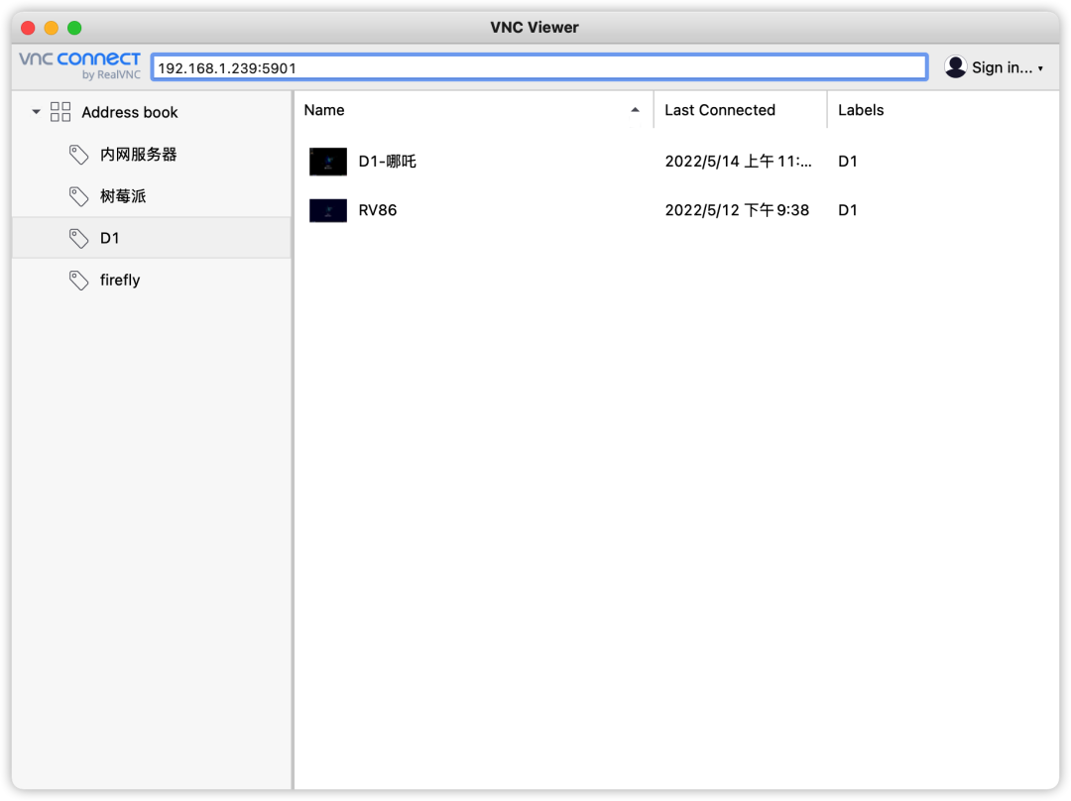Select the 内网服务器 label icon
Viewport: 1071px width, 801px height.
78,155
